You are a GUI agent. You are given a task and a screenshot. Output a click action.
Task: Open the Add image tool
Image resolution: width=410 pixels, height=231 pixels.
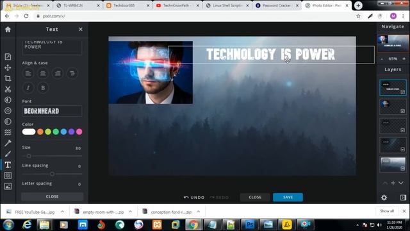click(x=8, y=186)
